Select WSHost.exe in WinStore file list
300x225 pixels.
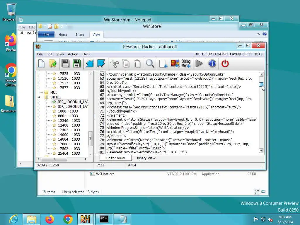[x=105, y=174]
